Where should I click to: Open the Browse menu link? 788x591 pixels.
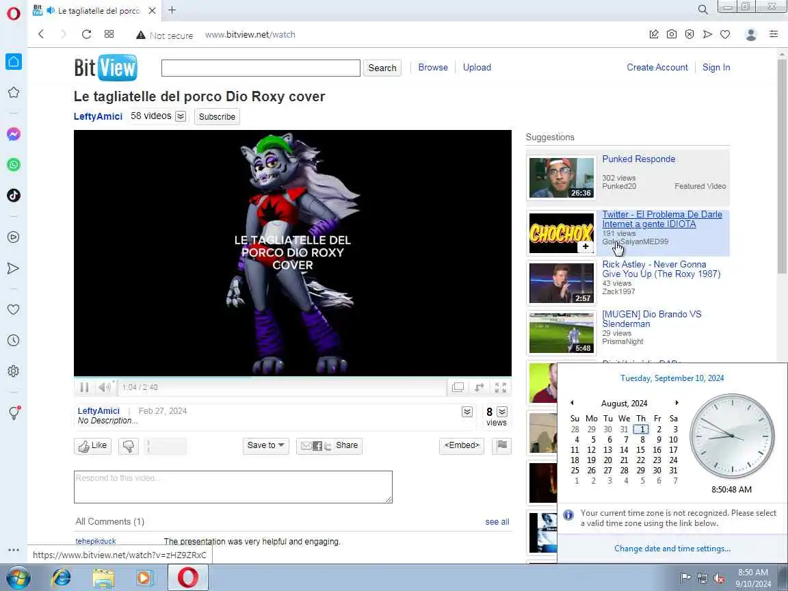click(x=433, y=67)
